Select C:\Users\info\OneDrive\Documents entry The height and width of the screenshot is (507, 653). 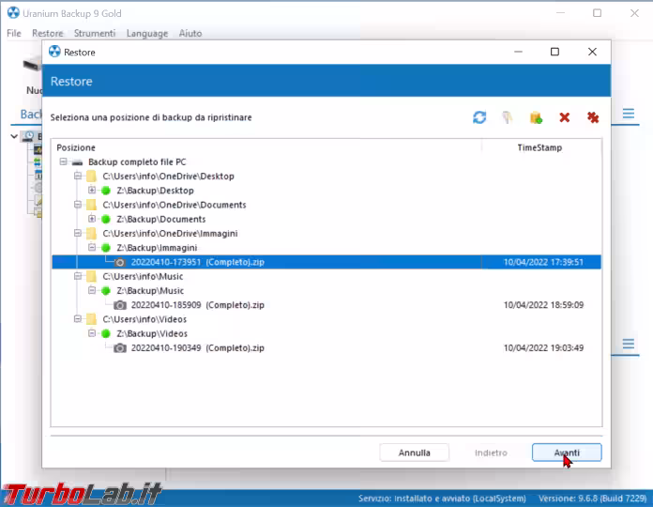tap(175, 205)
